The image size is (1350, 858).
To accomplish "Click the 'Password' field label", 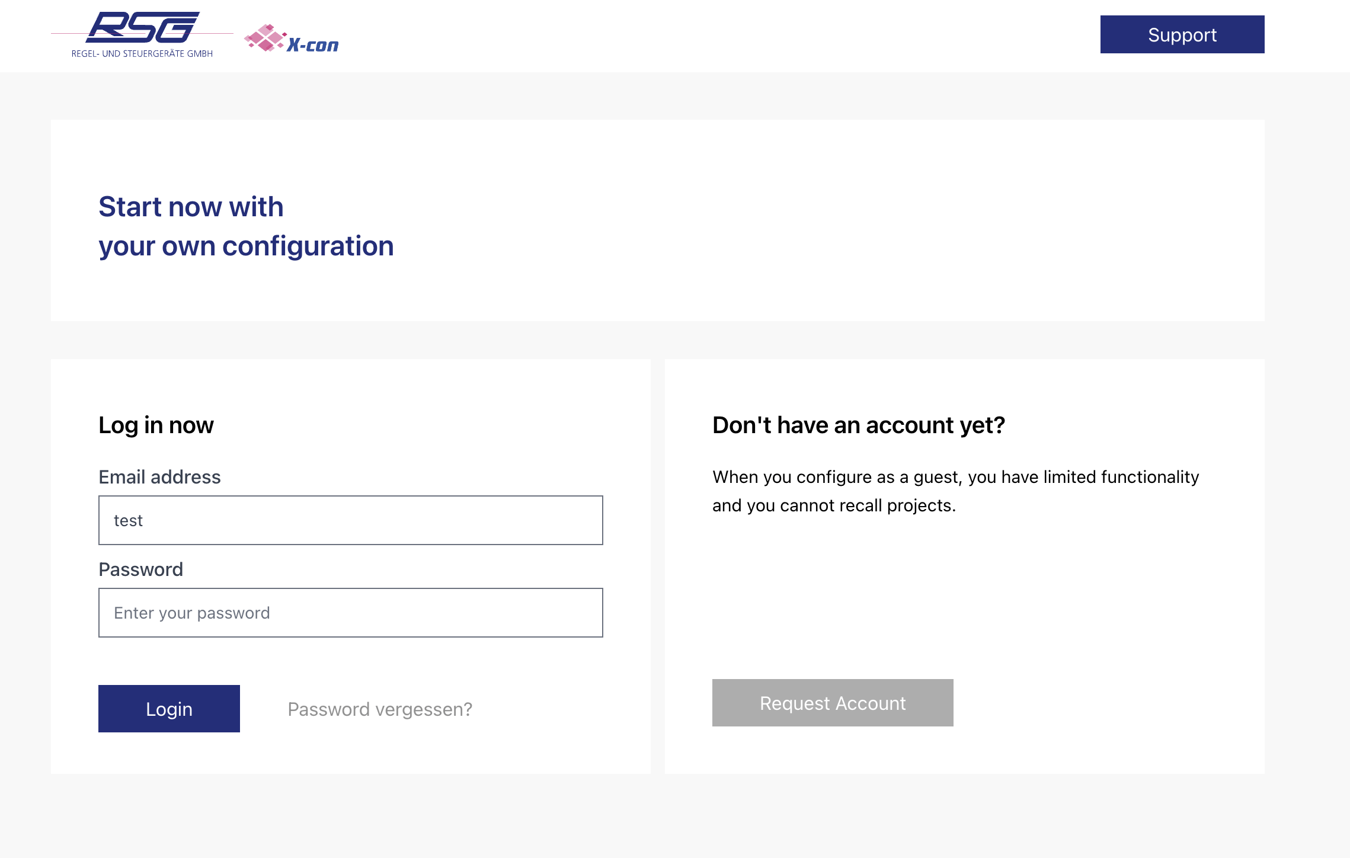I will pyautogui.click(x=140, y=569).
